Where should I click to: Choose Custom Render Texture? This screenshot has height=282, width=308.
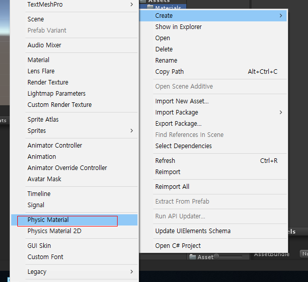click(74, 105)
